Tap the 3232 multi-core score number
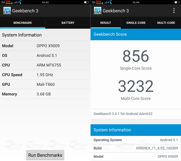Viewport: 181px width, 161px height. coord(136,86)
